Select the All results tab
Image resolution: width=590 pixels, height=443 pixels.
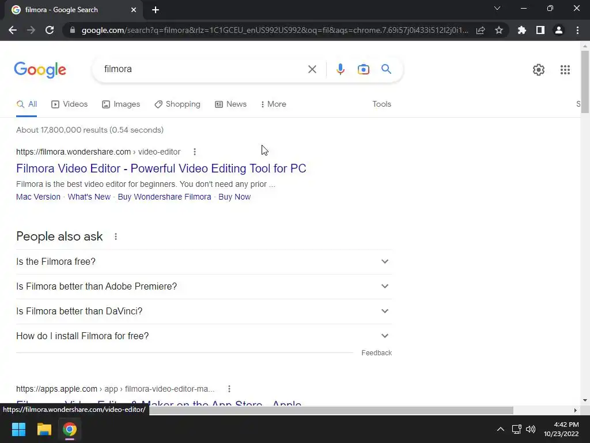(27, 104)
